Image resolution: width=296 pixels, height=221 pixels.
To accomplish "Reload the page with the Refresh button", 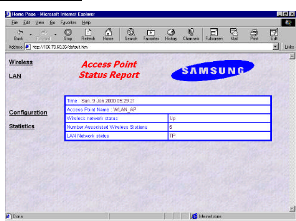I will (88, 35).
